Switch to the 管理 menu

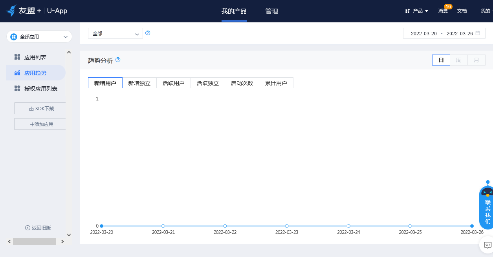pos(272,11)
